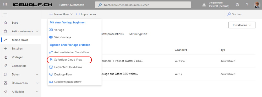Click Automatisiert type in 'Vor 9 mo' row

(228, 61)
